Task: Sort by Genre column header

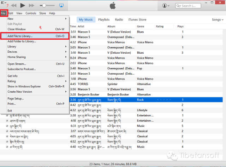Action: pos(141,27)
